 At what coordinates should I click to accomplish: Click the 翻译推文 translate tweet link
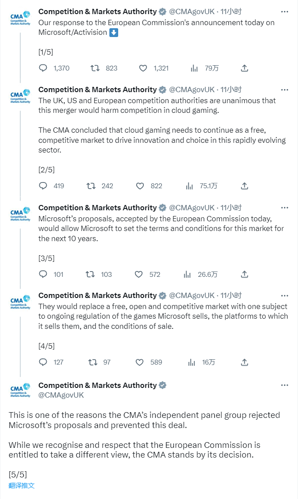pos(22,485)
